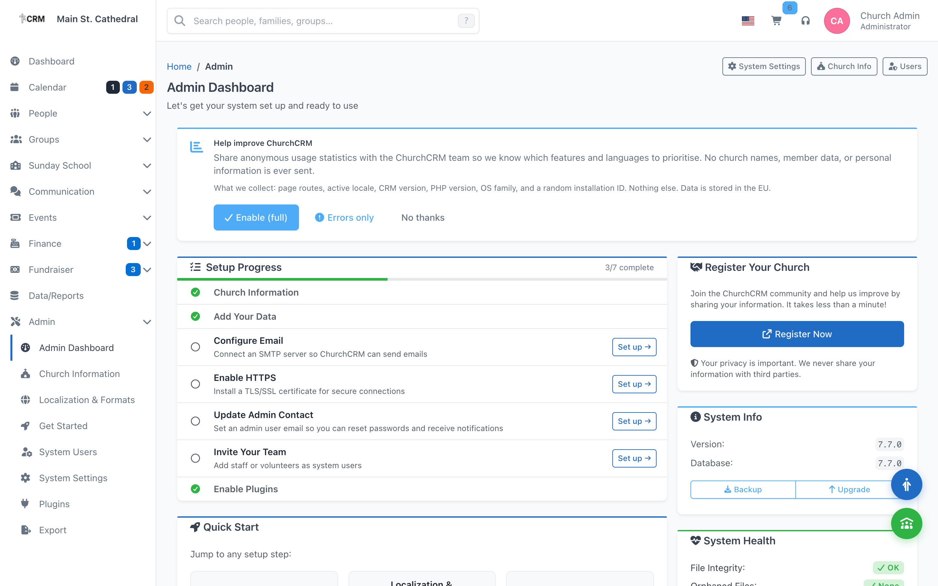Click the Dashboard gauge icon in sidebar

(15, 61)
